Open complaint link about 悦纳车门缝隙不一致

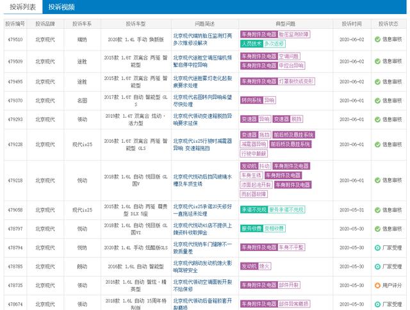point(202,248)
